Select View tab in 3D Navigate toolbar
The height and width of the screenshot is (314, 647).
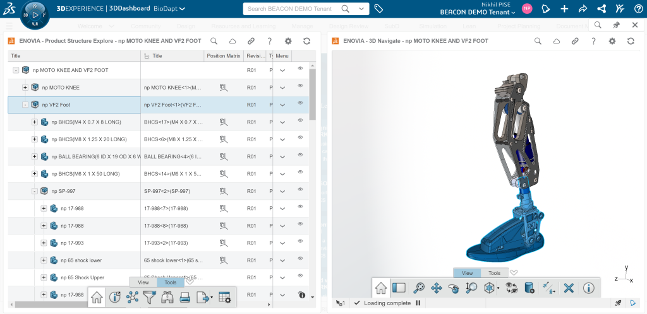point(467,273)
